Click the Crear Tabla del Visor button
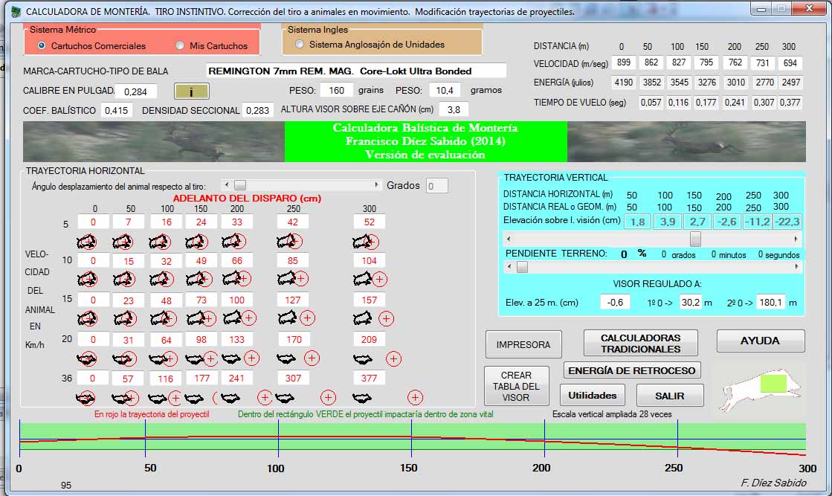The image size is (832, 496). [515, 386]
